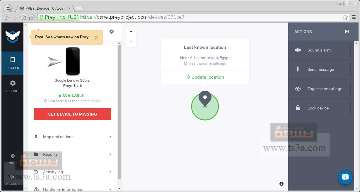Click browser back button
Viewport: 360px width, 192px height.
coord(6,17)
